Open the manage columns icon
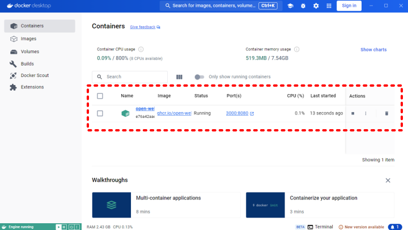 [180, 77]
